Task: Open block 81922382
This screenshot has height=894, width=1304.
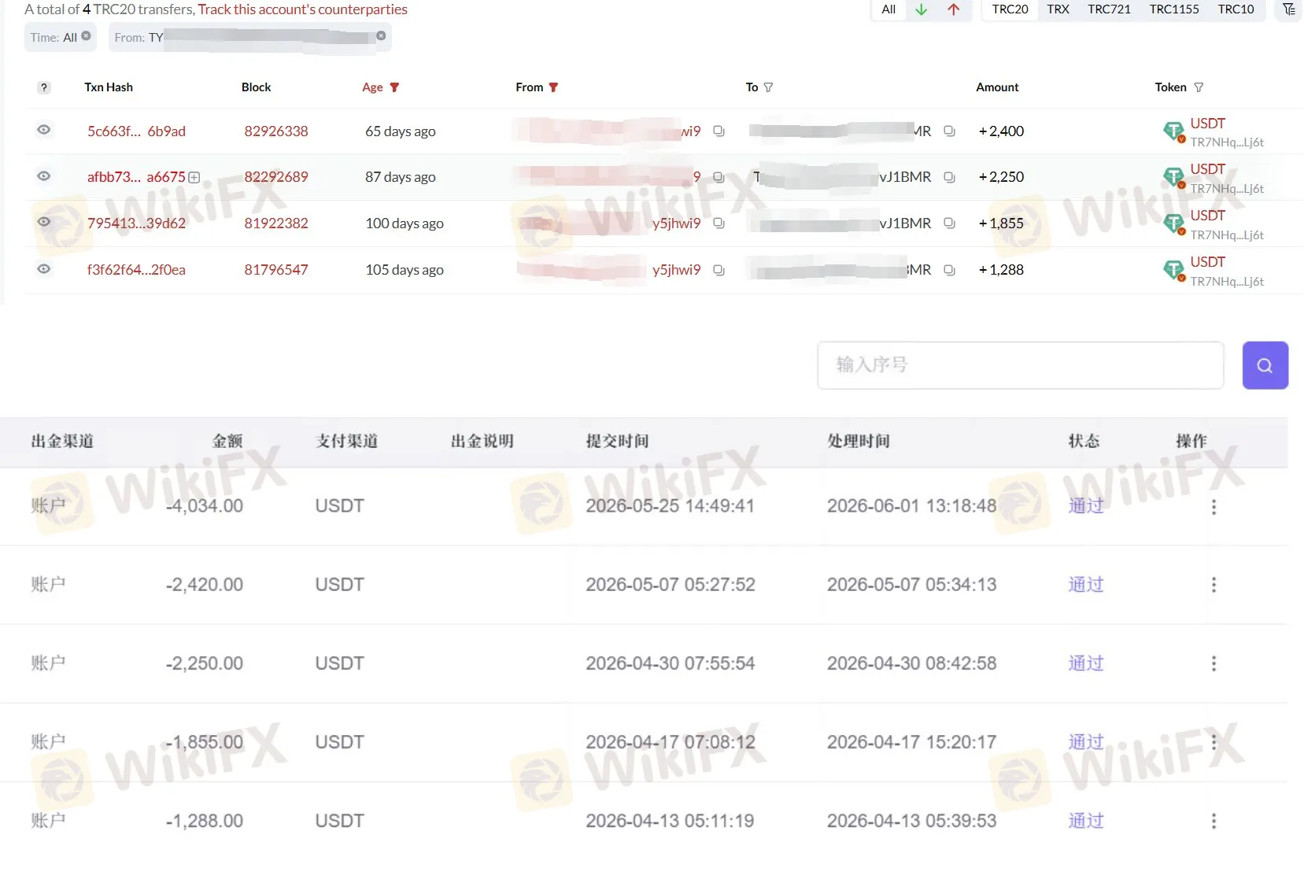Action: 276,223
